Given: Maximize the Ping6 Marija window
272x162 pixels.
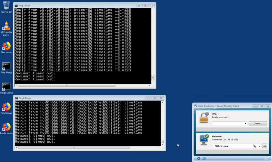Looking at the screenshot, I should tap(155, 98).
